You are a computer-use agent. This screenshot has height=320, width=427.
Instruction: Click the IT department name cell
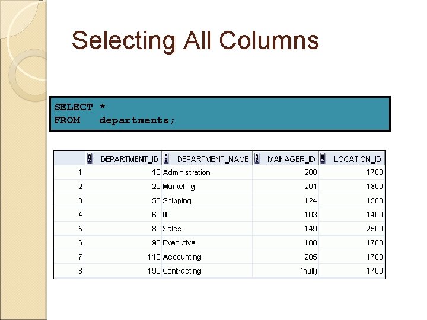[207, 215]
